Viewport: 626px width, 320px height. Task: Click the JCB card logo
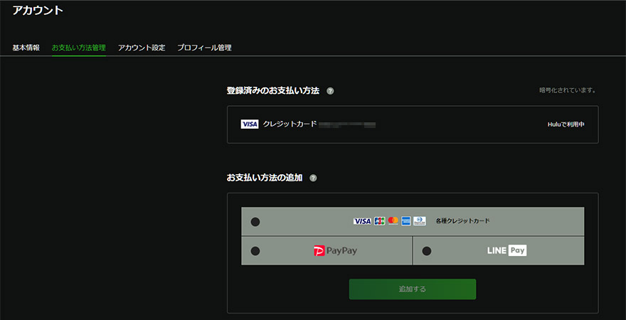point(380,221)
